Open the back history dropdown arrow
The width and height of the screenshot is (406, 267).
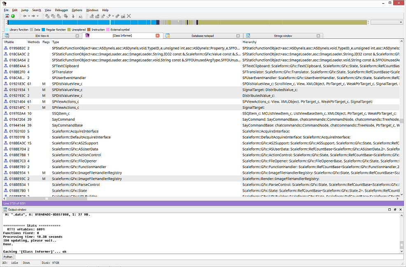[29, 16]
